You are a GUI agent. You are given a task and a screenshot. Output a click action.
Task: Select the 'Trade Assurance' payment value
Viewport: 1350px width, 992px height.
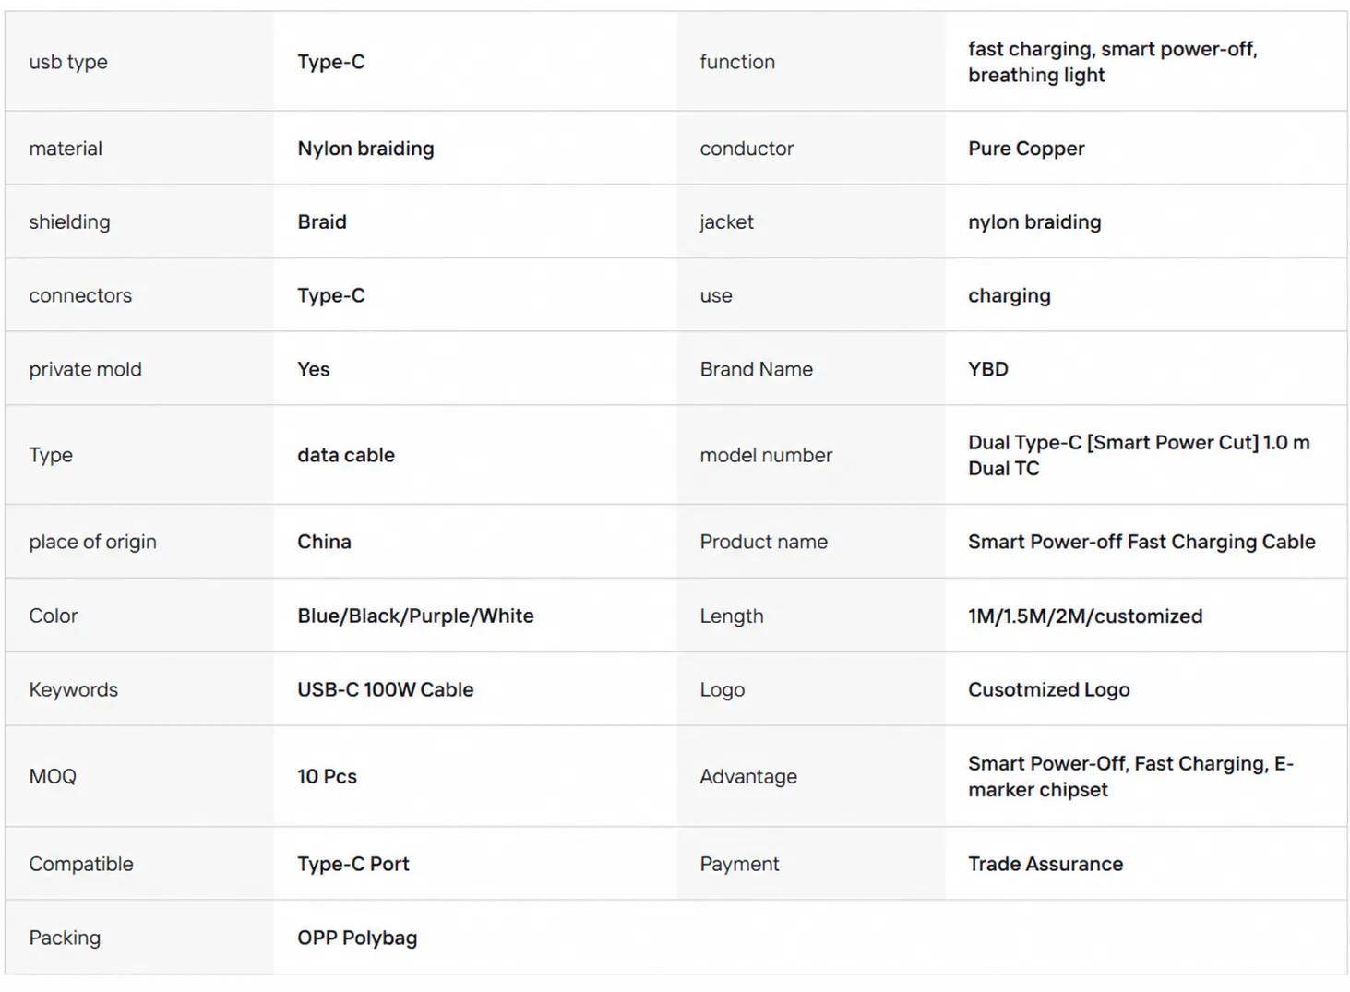[1045, 865]
